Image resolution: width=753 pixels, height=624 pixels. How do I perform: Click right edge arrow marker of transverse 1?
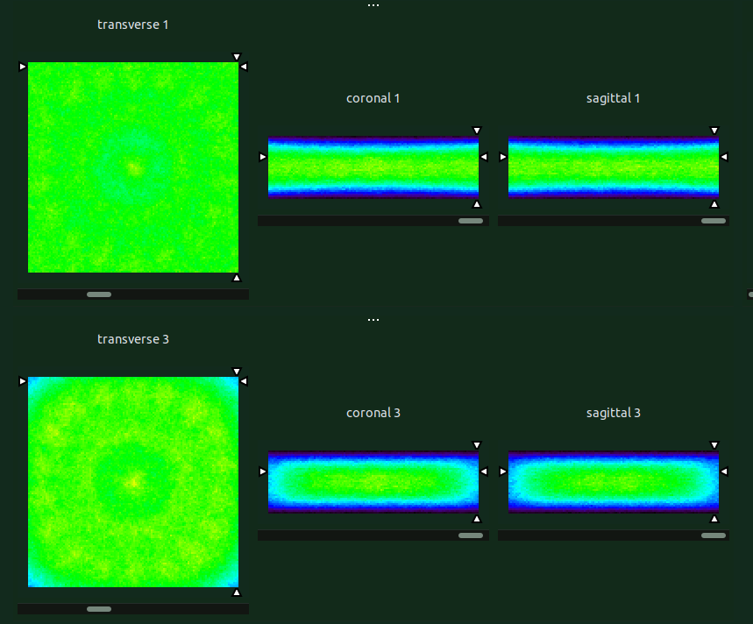click(x=244, y=67)
